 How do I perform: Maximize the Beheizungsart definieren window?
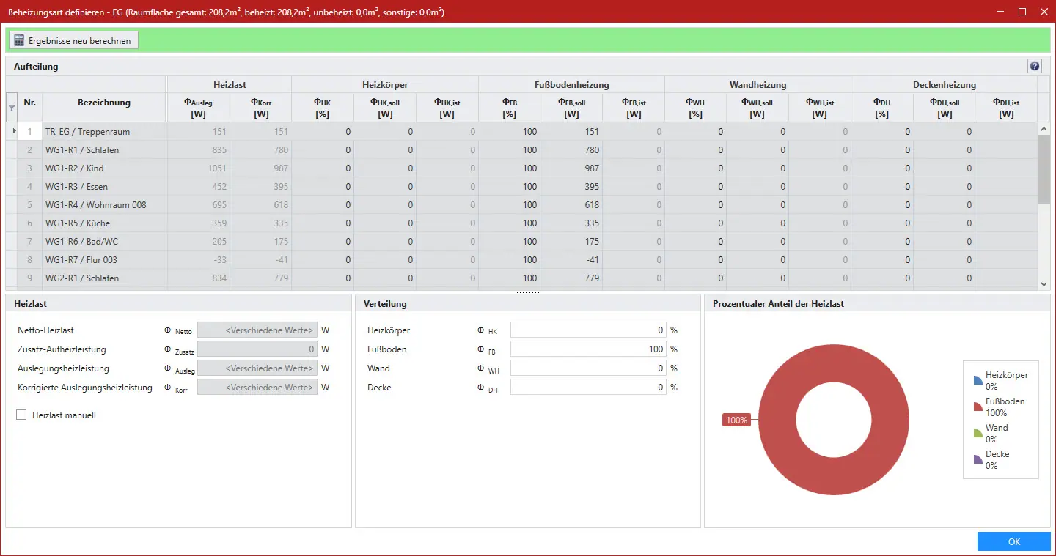[1022, 12]
